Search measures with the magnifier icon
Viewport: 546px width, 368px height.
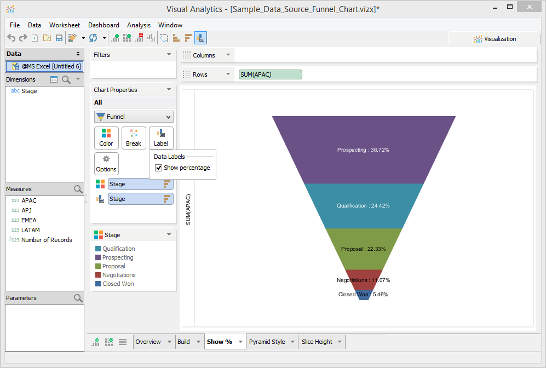[x=78, y=189]
